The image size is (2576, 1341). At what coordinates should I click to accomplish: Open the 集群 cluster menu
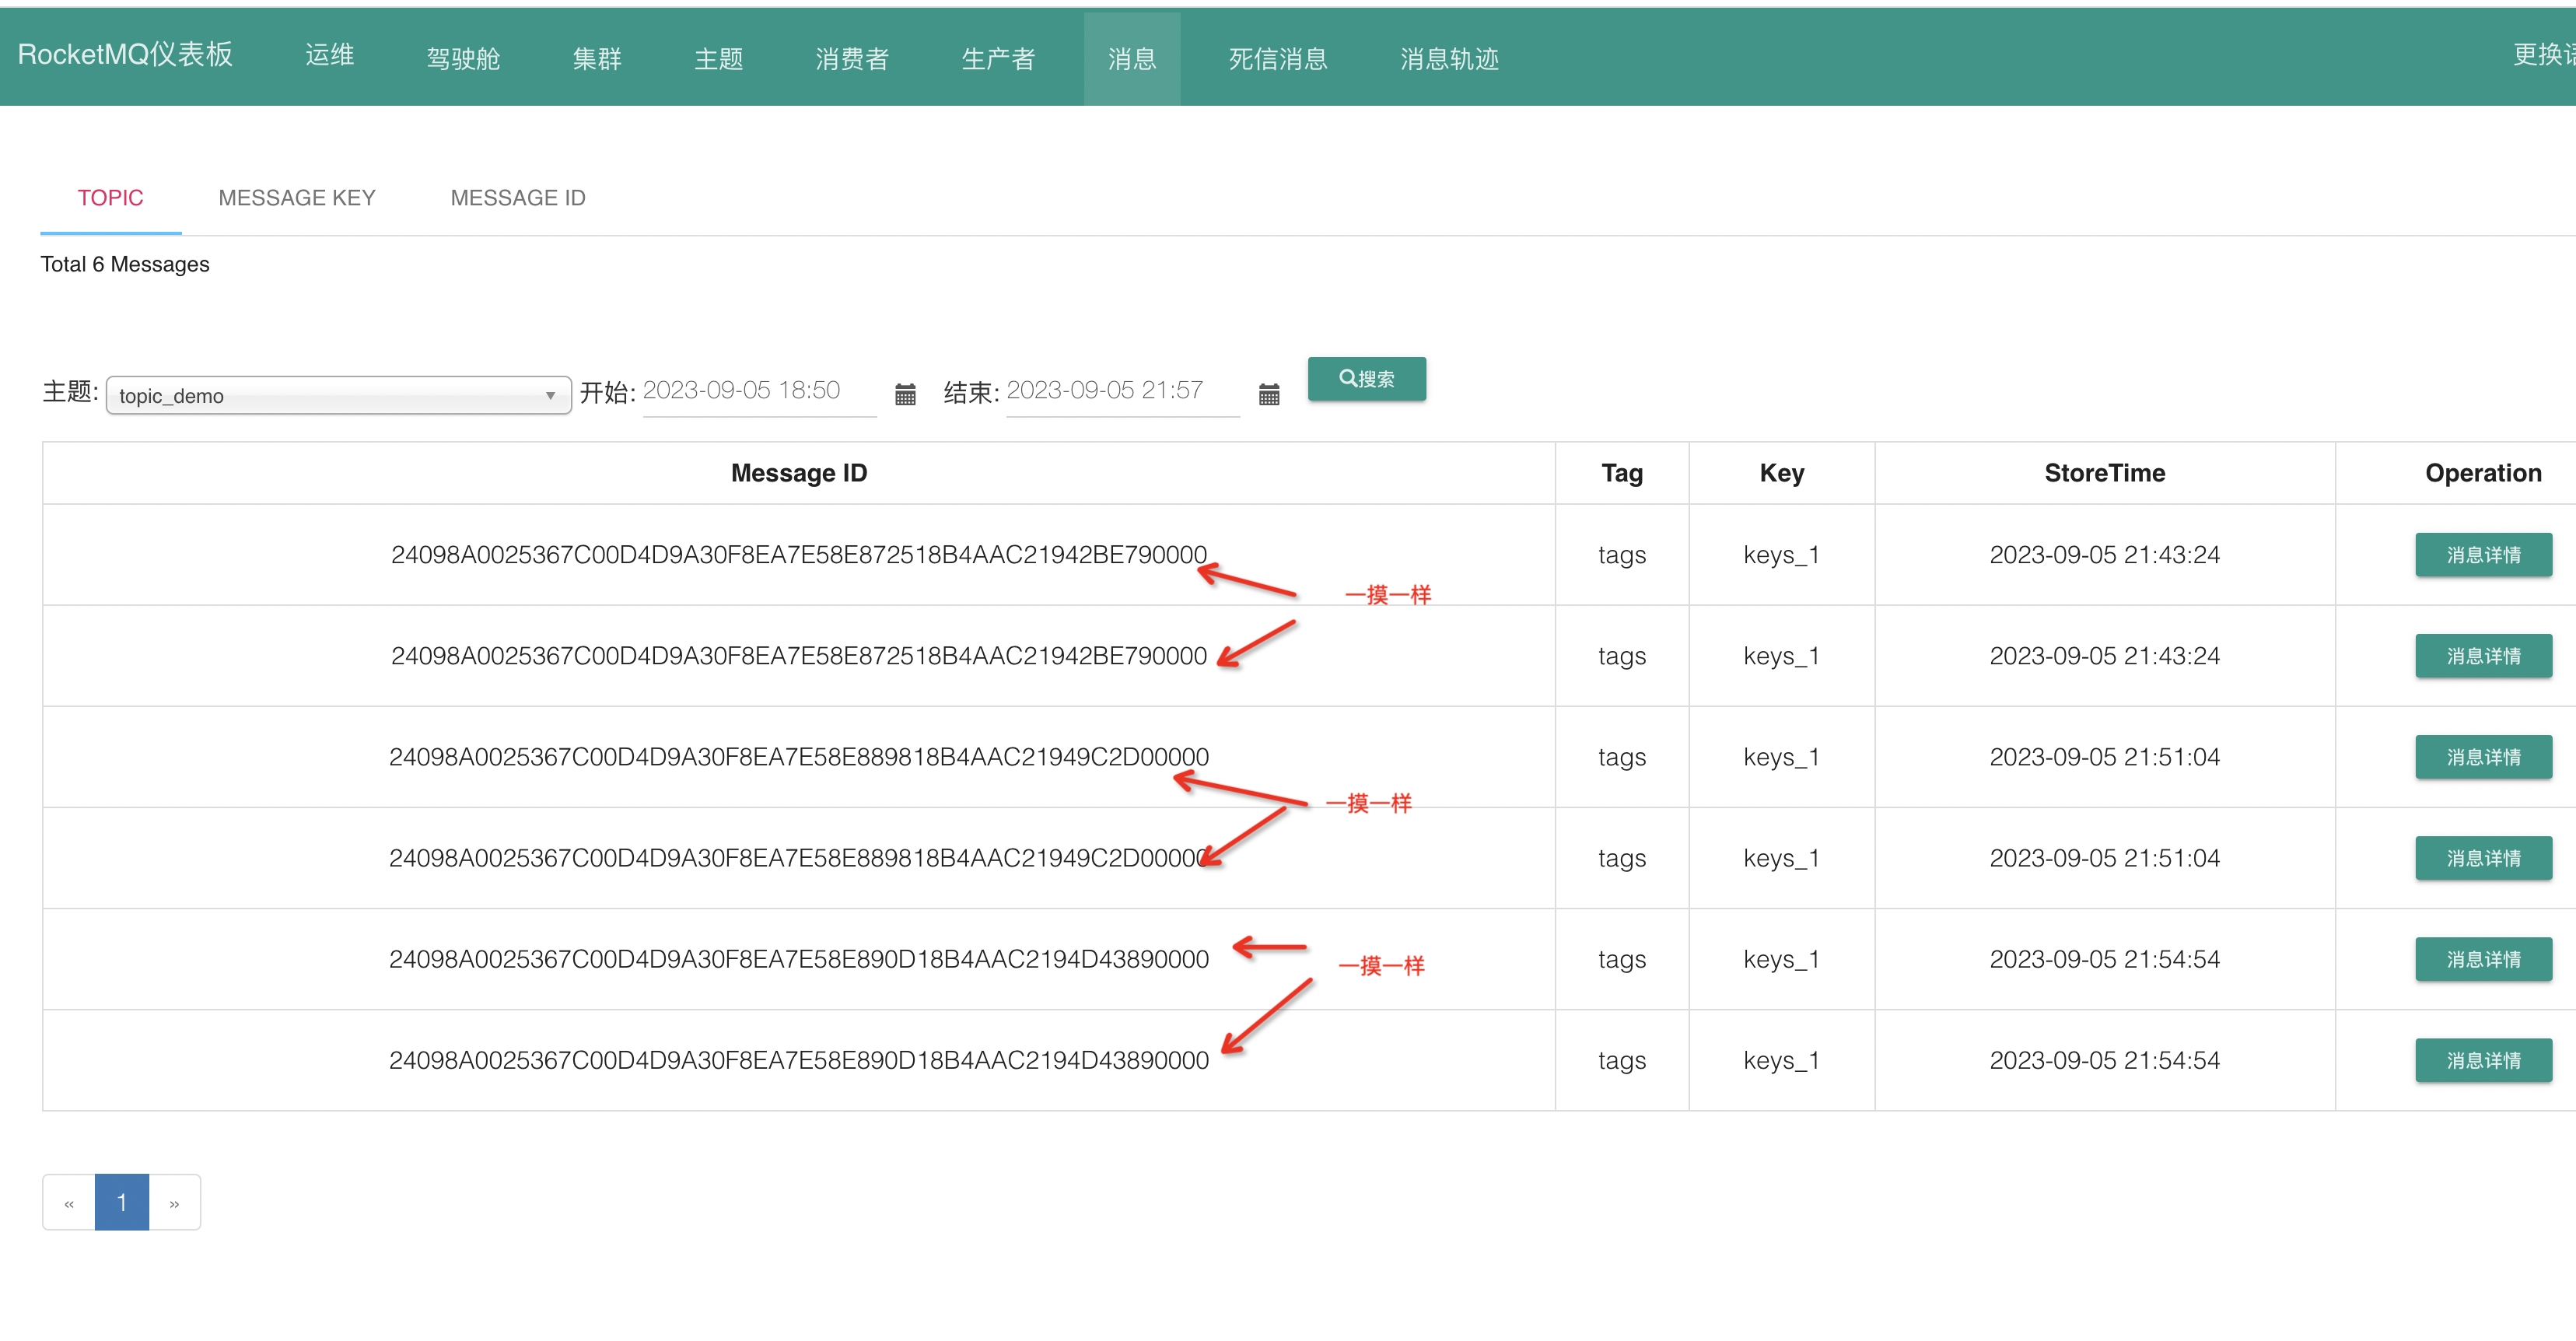[597, 59]
